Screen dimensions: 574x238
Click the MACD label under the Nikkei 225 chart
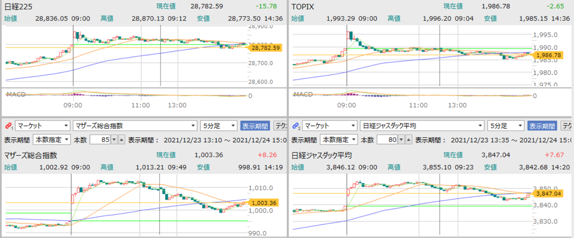[x=16, y=94]
